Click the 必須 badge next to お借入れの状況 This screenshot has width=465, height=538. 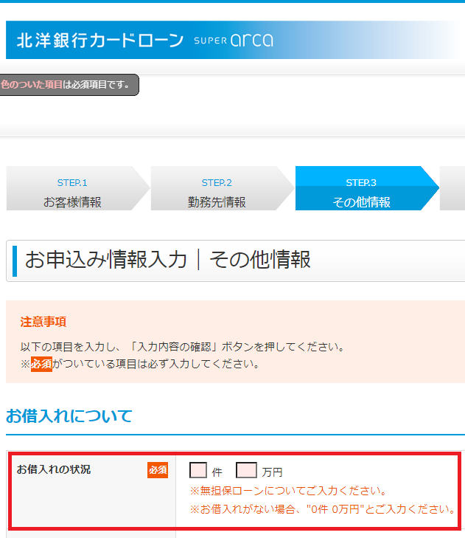158,469
